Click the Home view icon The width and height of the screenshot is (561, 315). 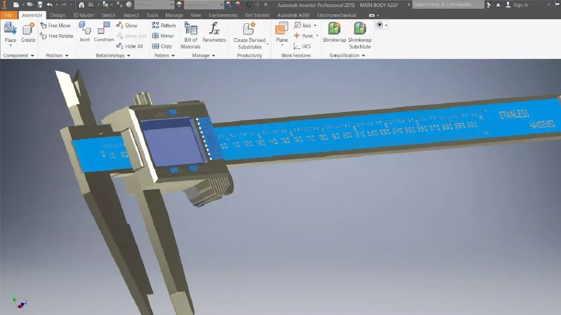[81, 5]
